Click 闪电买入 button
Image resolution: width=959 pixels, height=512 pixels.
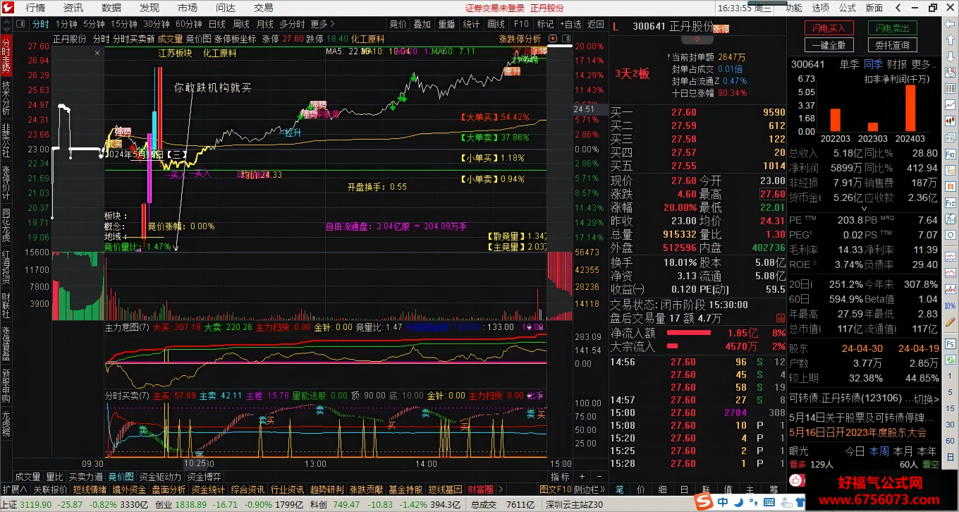tap(829, 28)
